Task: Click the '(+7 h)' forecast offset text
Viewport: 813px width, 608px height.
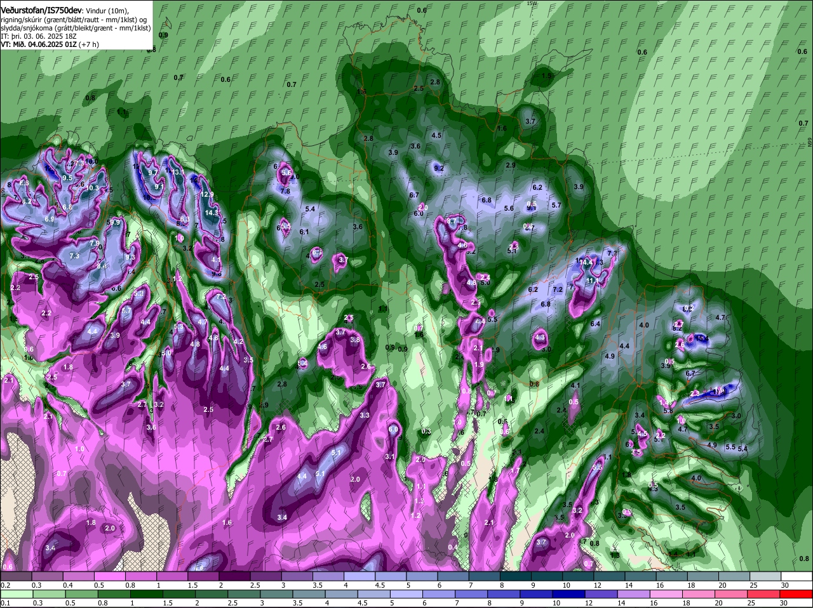Action: tap(90, 44)
